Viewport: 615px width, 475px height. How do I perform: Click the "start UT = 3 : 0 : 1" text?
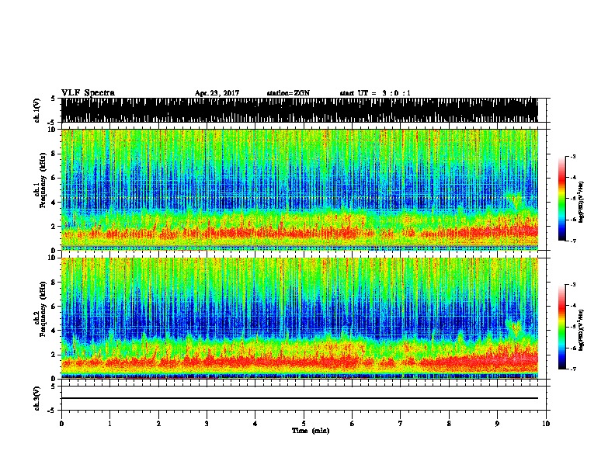[x=375, y=93]
